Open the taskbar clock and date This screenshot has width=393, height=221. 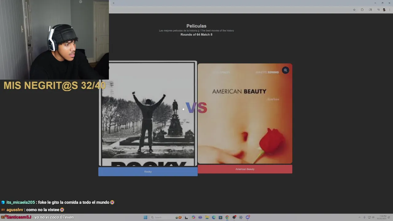(x=382, y=217)
